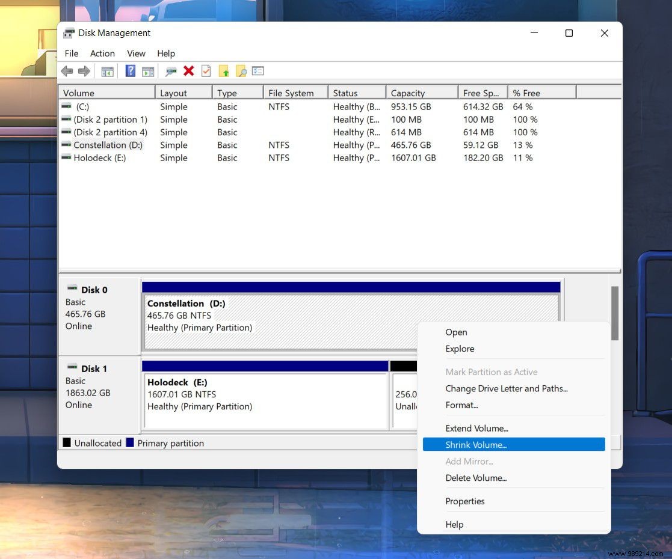Viewport: 672px width, 559px height.
Task: Open the View menu
Action: click(135, 53)
